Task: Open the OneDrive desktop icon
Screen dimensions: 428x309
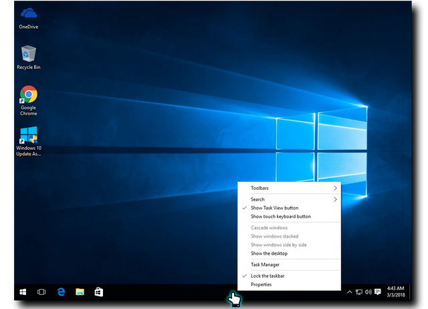Action: coord(28,17)
